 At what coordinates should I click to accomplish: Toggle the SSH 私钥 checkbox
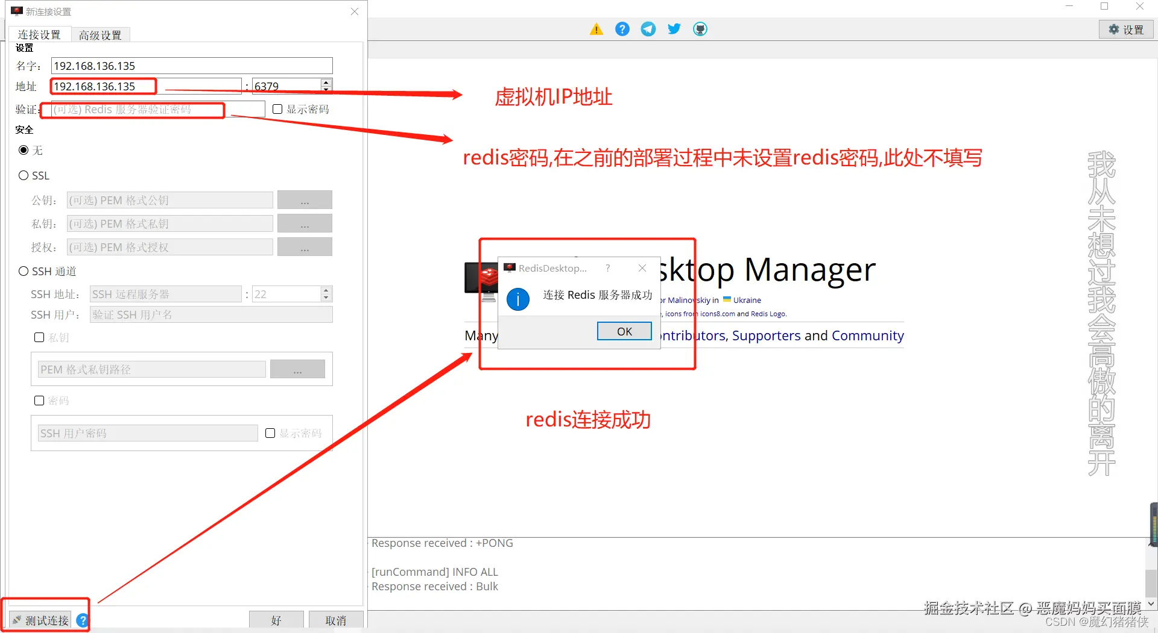pyautogui.click(x=39, y=337)
